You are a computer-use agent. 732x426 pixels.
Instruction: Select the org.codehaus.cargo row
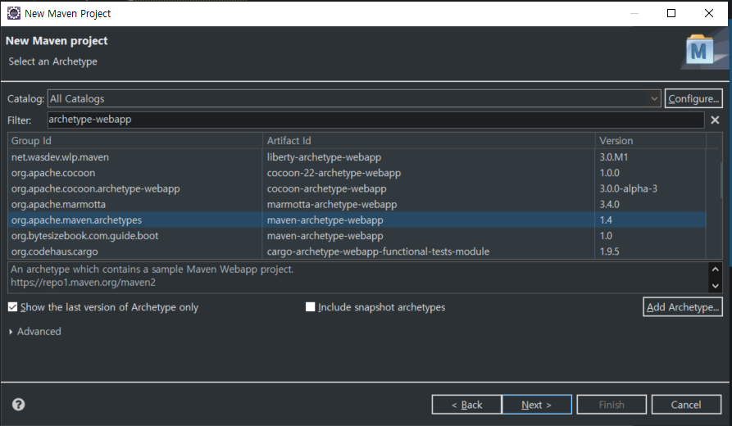click(357, 252)
